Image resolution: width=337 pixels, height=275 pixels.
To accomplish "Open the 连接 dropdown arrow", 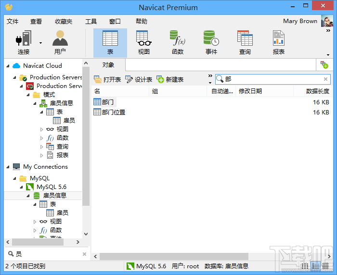I will (40, 43).
